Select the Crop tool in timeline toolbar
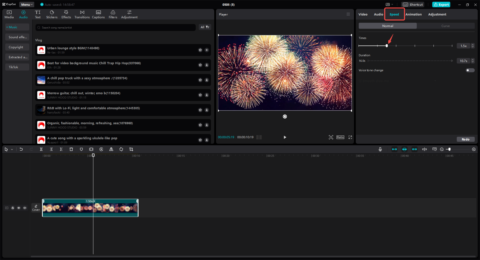480x260 pixels. [x=131, y=149]
